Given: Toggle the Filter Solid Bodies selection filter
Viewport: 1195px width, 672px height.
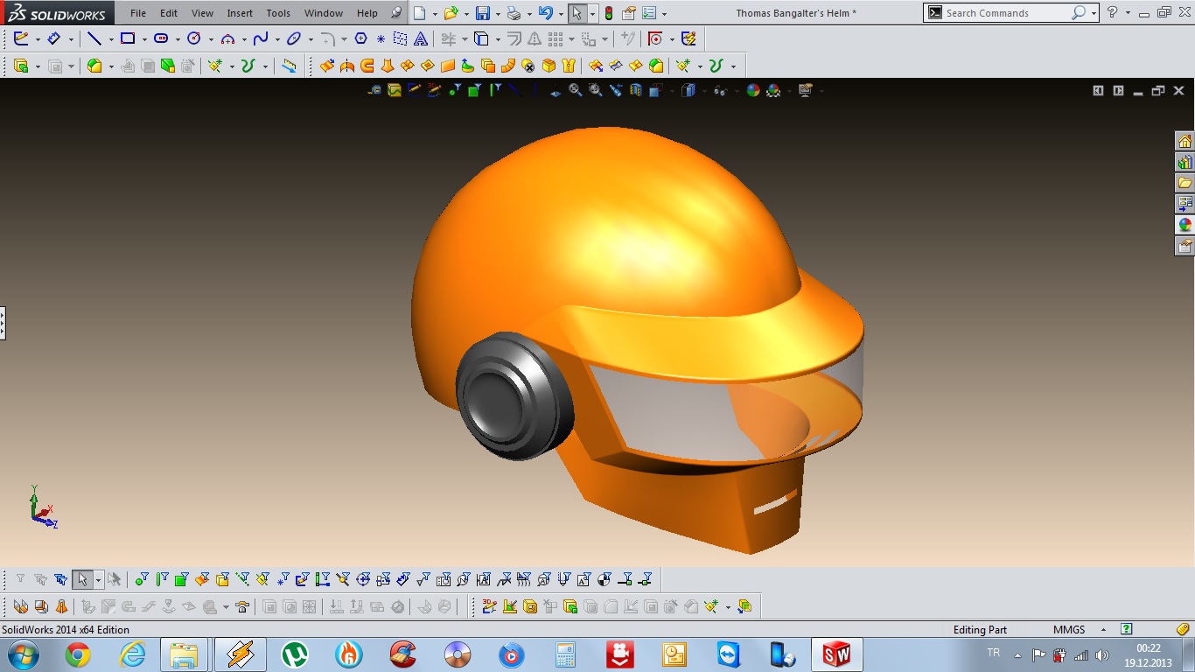Looking at the screenshot, I should click(222, 579).
